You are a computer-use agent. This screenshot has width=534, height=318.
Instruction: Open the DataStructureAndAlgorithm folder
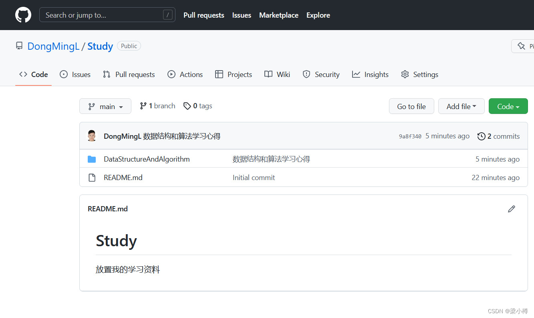[147, 159]
